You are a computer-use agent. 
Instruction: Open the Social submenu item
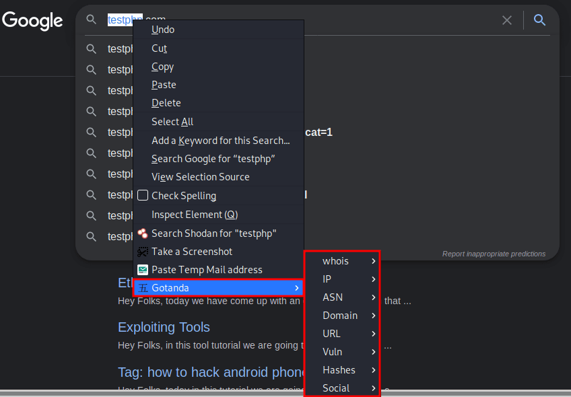[342, 388]
